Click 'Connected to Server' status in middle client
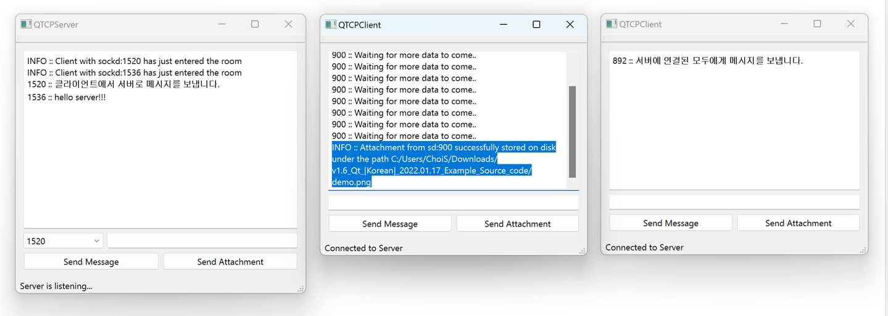The width and height of the screenshot is (888, 316). click(364, 248)
